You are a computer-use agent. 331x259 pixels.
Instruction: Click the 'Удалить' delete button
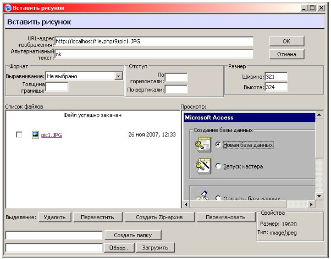tap(55, 217)
